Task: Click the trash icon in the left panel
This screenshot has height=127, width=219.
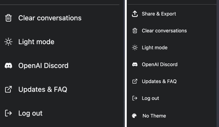Action: pos(8,18)
